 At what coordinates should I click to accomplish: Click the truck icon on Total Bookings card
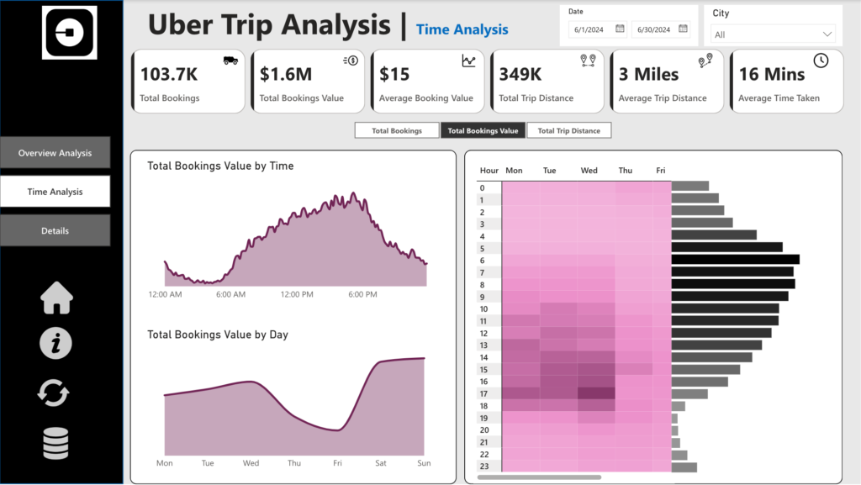coord(230,61)
